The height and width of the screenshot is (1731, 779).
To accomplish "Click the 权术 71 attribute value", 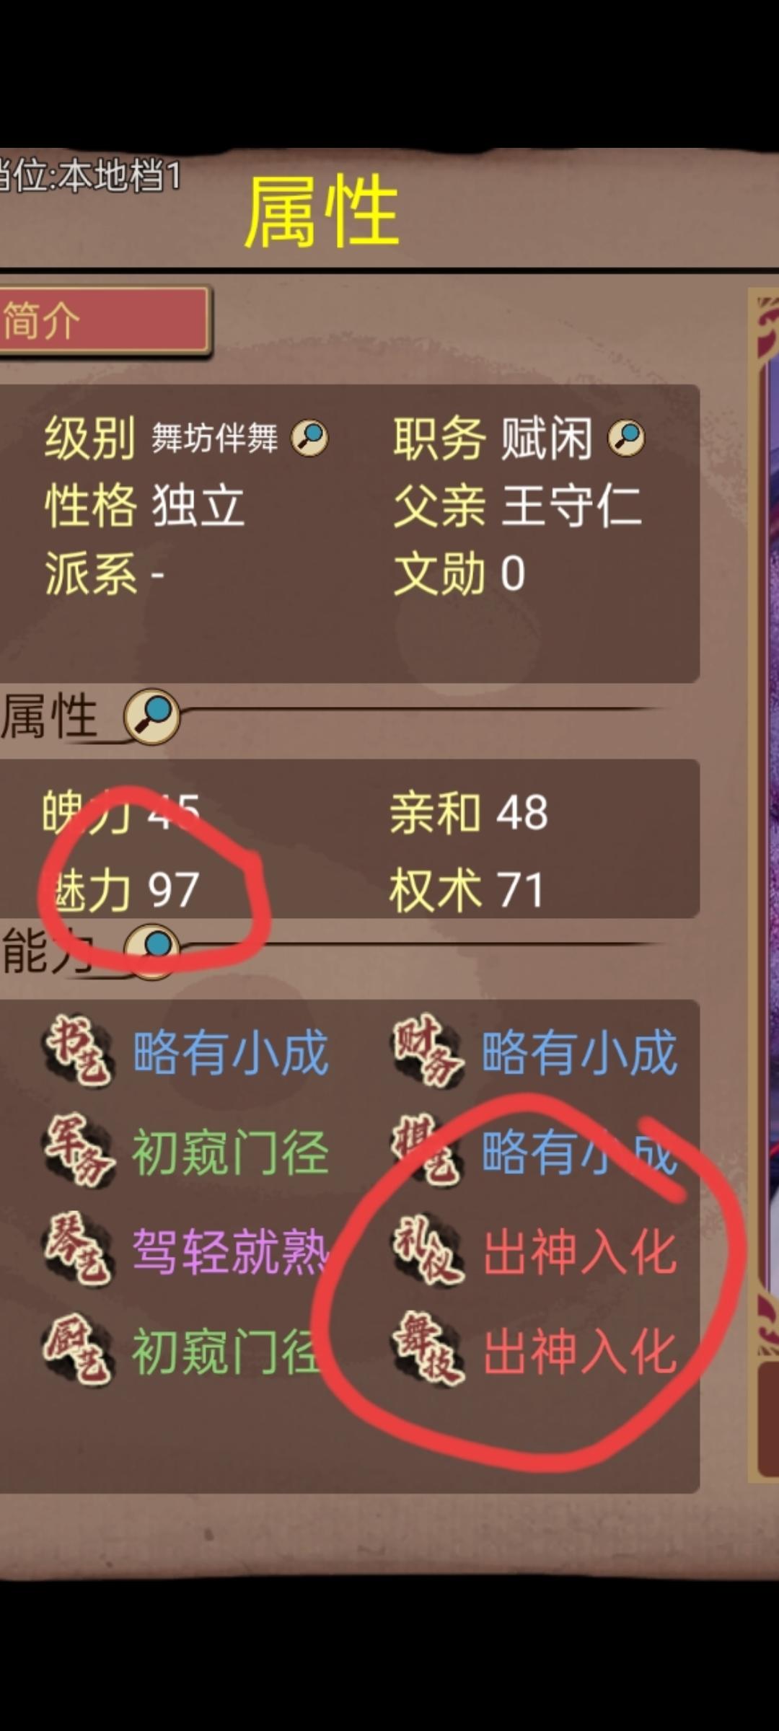I will (x=467, y=889).
